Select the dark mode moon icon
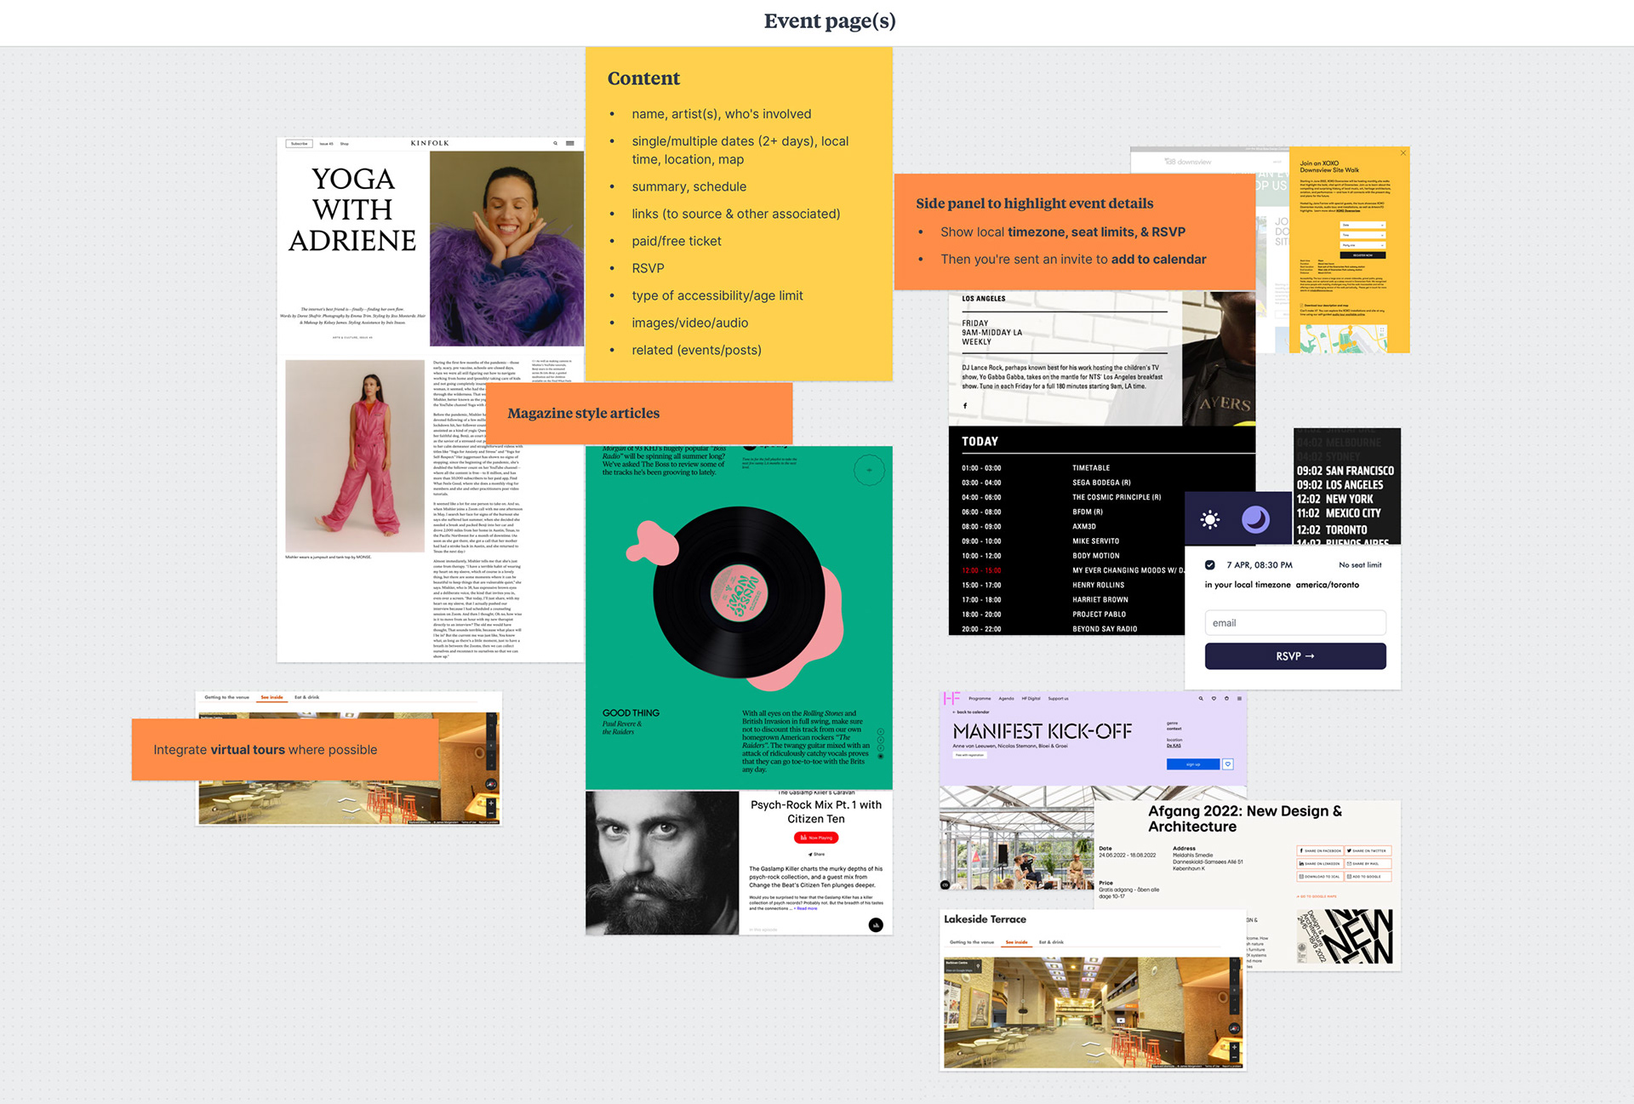 coord(1254,518)
